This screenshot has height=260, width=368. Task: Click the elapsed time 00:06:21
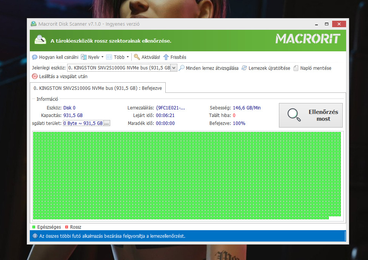165,115
